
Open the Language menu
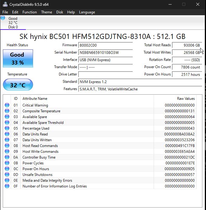[x=87, y=12]
